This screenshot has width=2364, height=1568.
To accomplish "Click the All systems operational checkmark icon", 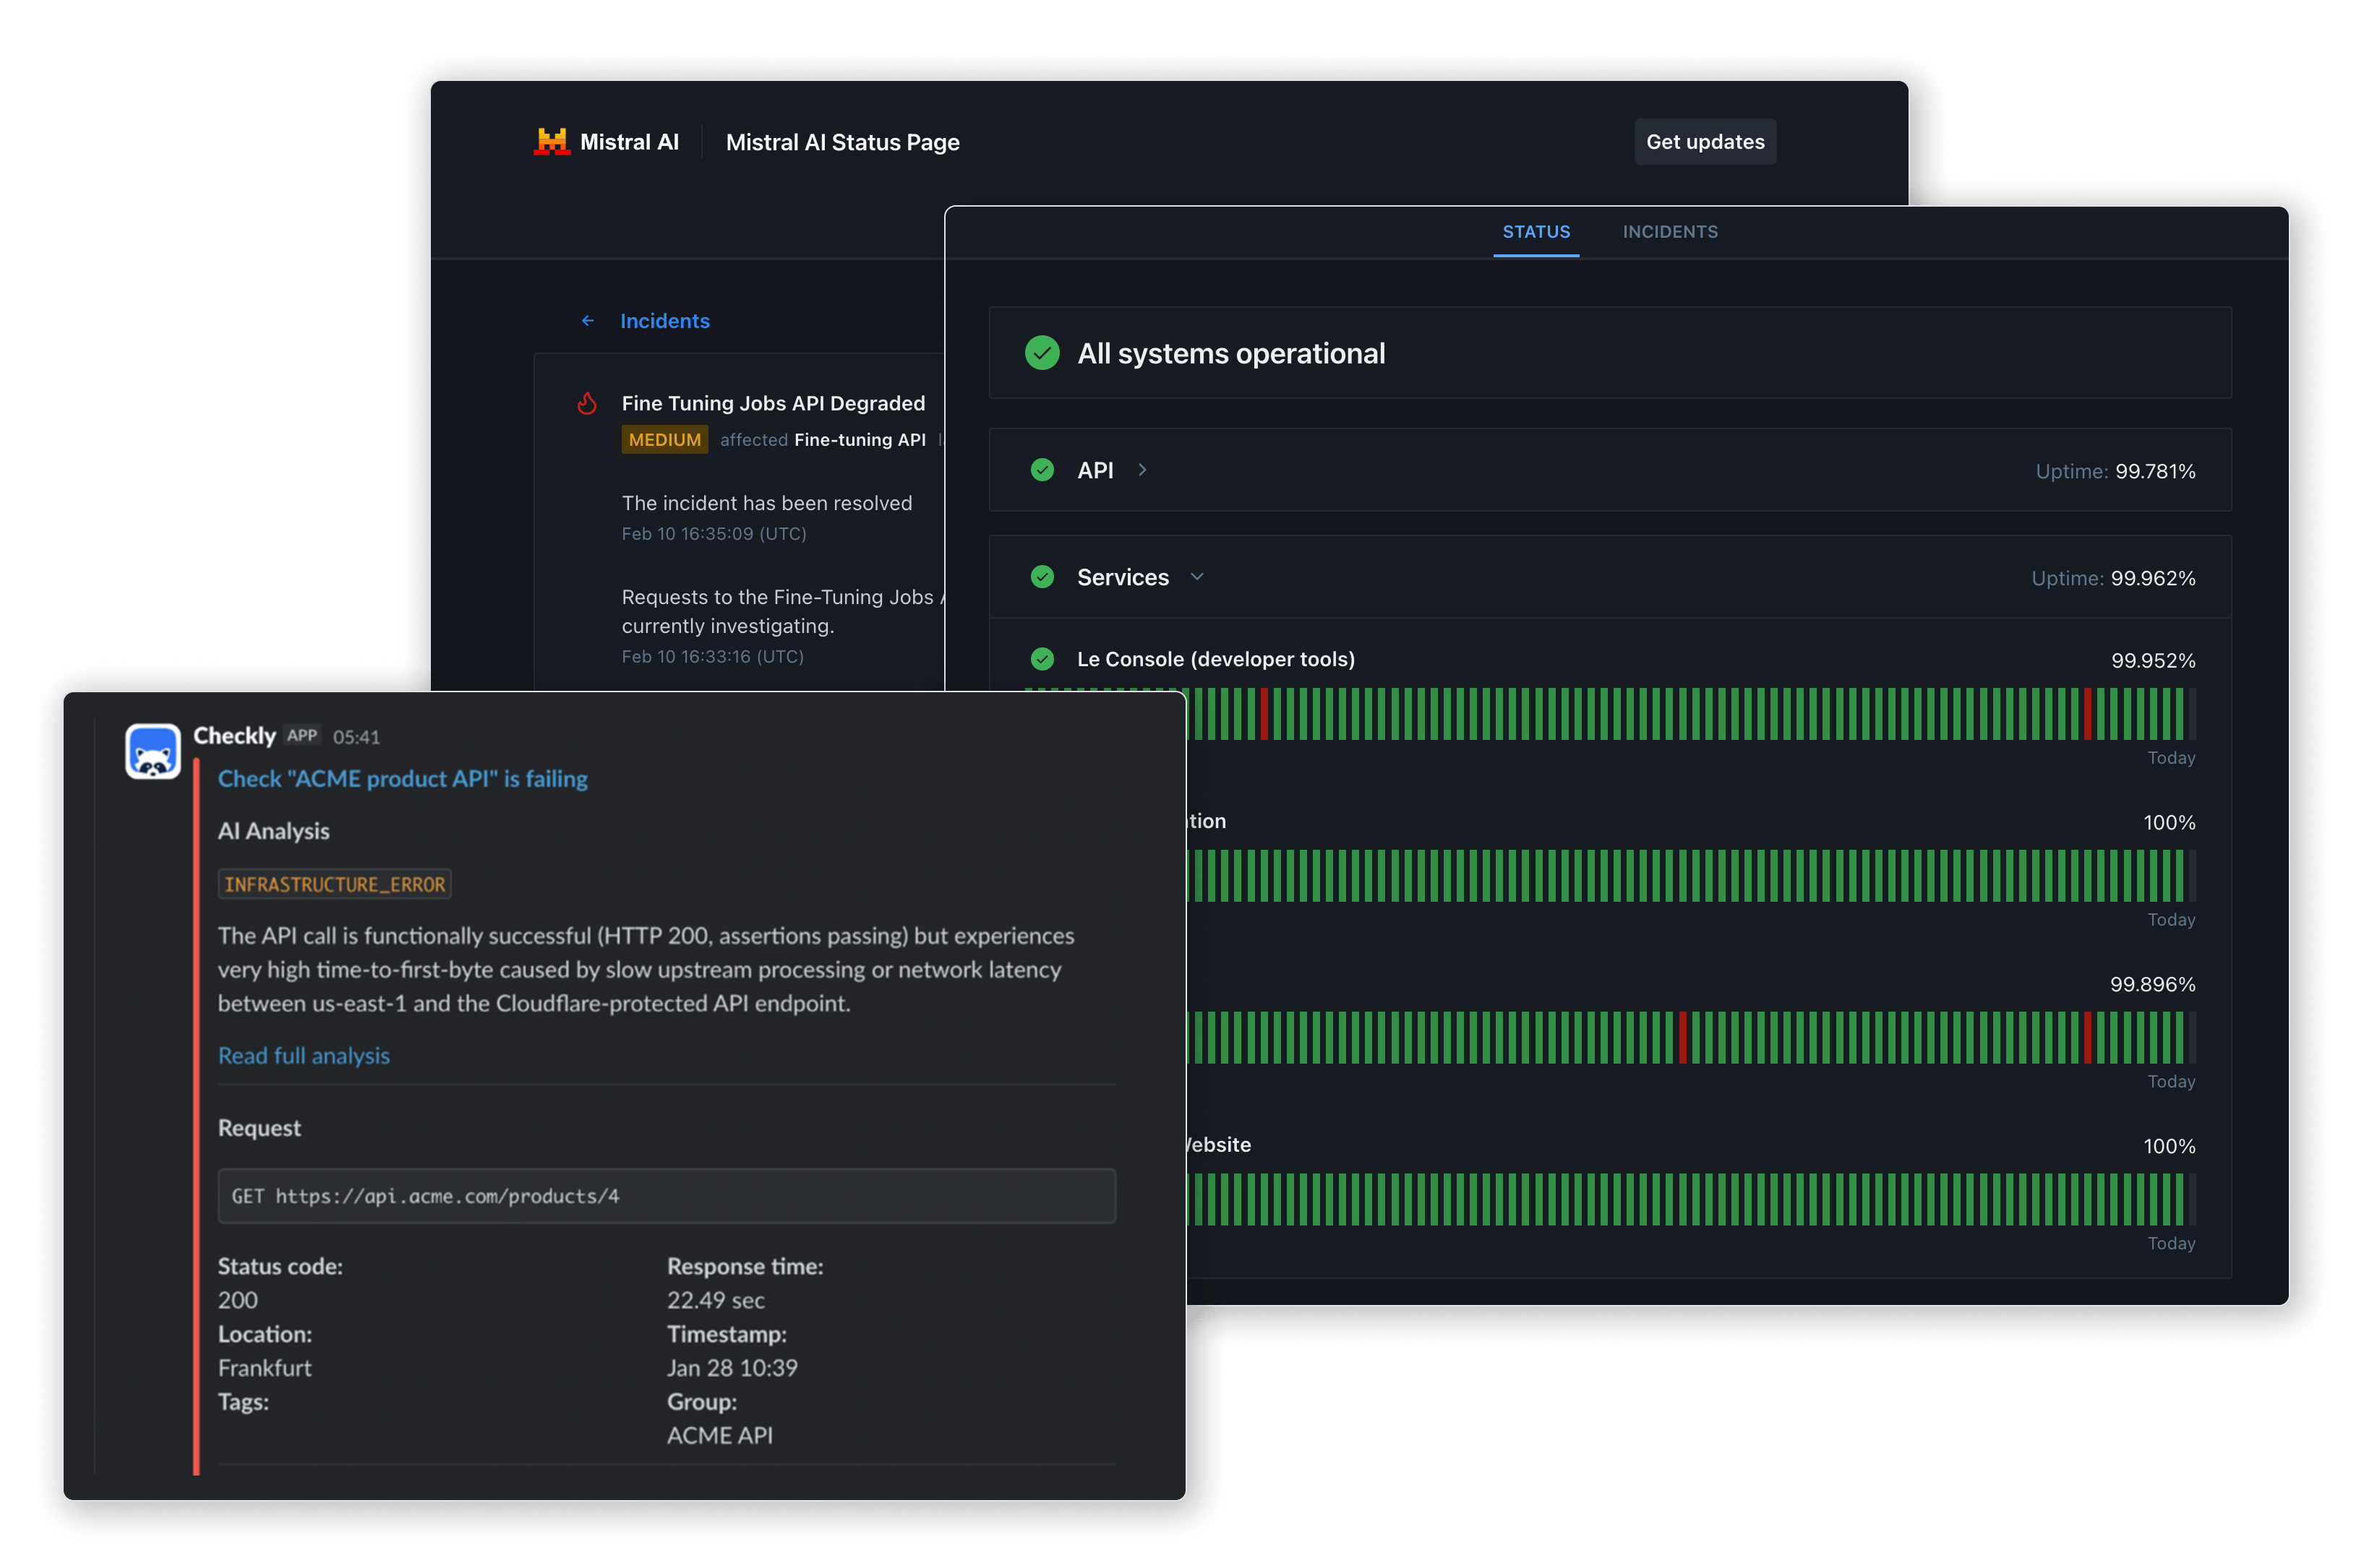I will 1042,353.
